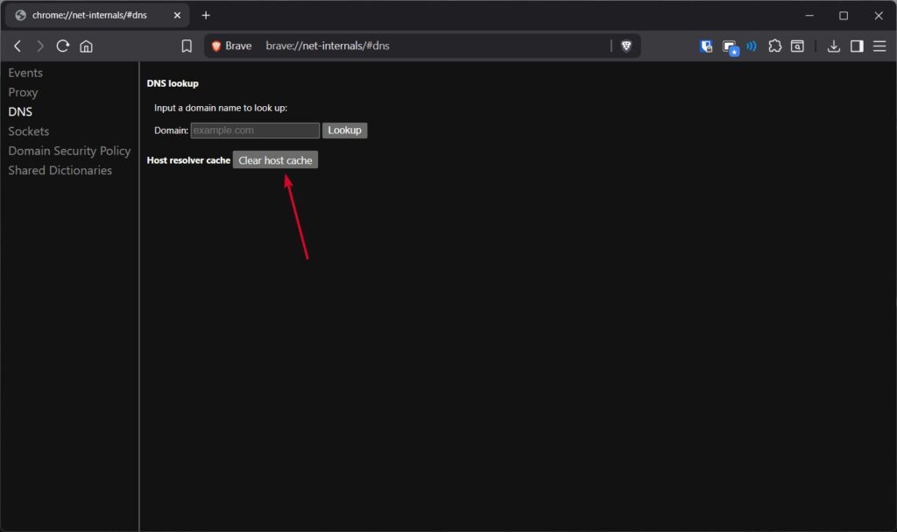Click the blue wireless sharing icon
This screenshot has height=532, width=897.
[x=752, y=46]
